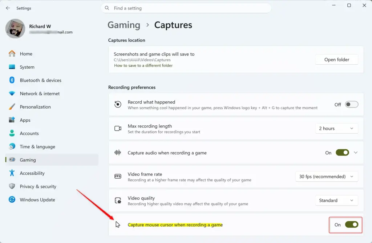Open the Video frame rate dropdown
The height and width of the screenshot is (243, 372).
point(327,177)
